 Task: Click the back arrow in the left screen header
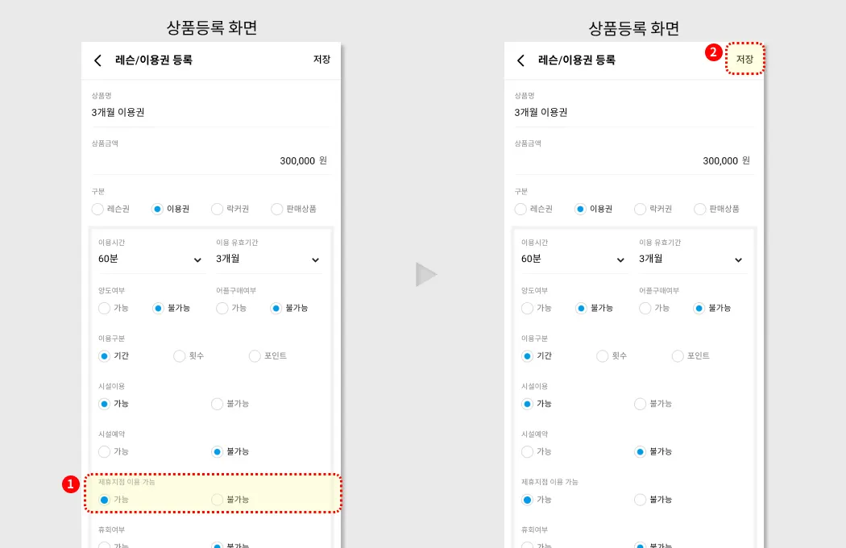[x=97, y=60]
